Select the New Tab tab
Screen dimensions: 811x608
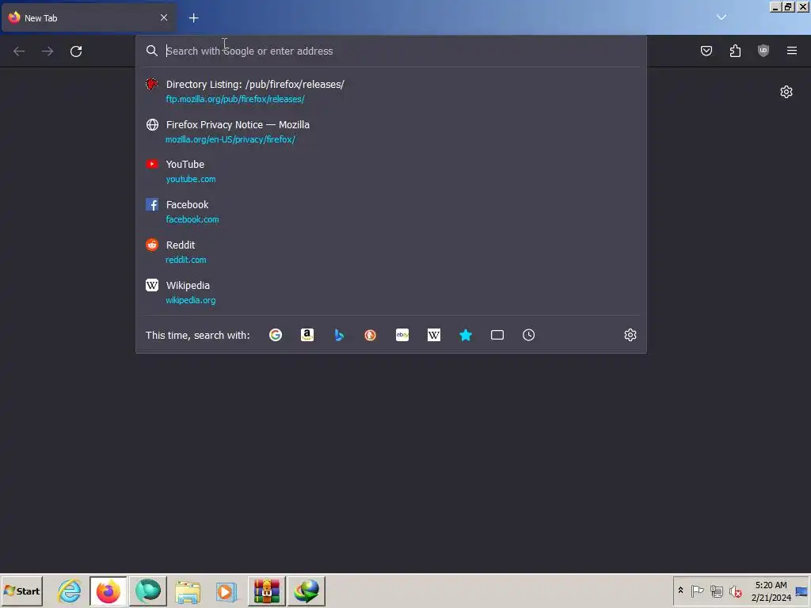coord(89,17)
